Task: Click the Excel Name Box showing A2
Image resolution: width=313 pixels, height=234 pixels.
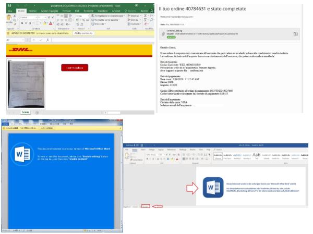Action: pyautogui.click(x=15, y=40)
